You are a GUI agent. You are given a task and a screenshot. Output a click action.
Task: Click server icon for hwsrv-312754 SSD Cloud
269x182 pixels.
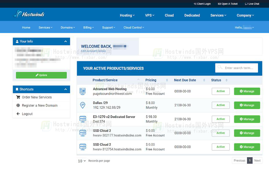click(x=83, y=147)
